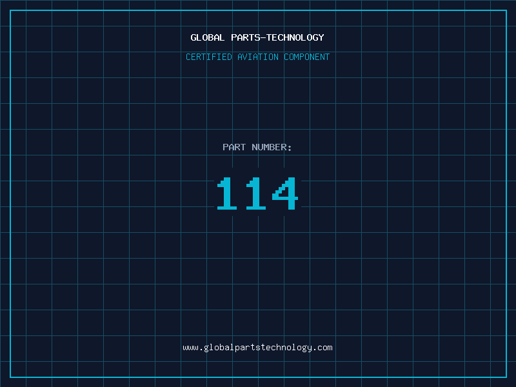Open the www.globalpartstechnology.com link

[257, 348]
